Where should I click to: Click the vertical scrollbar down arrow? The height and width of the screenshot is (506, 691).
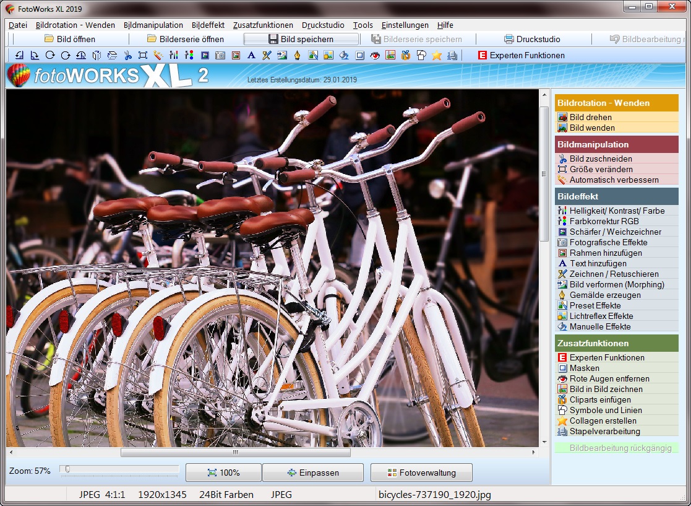click(544, 442)
